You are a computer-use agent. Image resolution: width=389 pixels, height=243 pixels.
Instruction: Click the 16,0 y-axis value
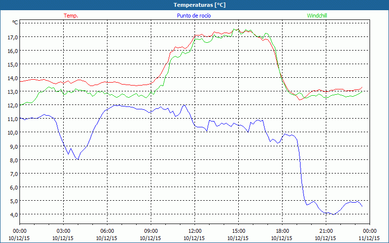pyautogui.click(x=13, y=51)
